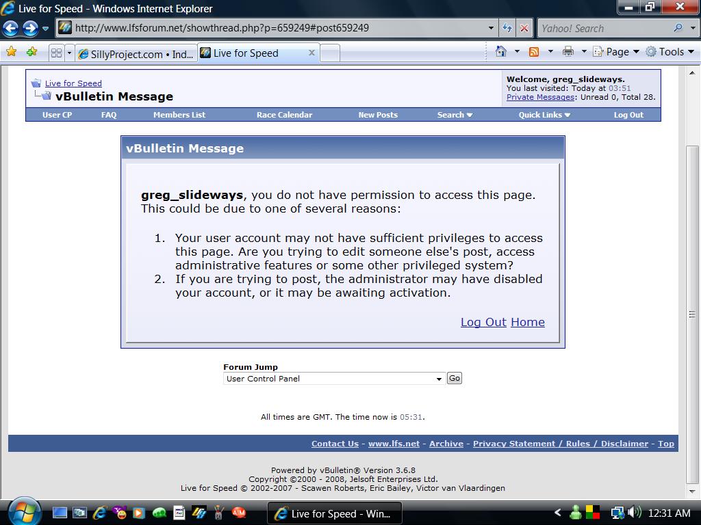Open the Favorites Center star icon
701x525 pixels.
pos(11,52)
